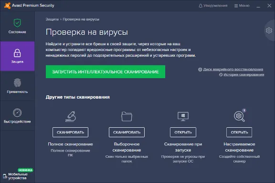Open the Быстродействие speedometer icon
The image size is (275, 183).
pyautogui.click(x=17, y=113)
